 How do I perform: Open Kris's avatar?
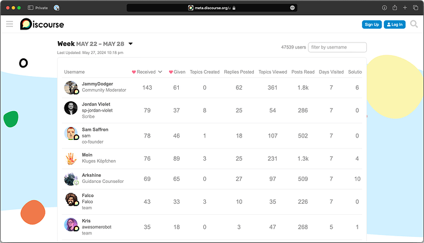71,225
